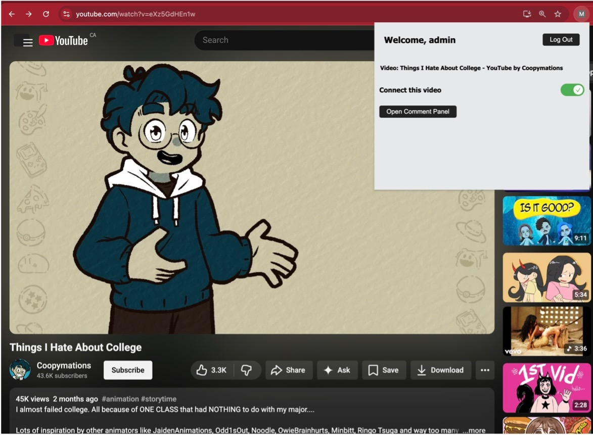Click the site information icon beside URL
Image resolution: width=593 pixels, height=435 pixels.
(66, 14)
